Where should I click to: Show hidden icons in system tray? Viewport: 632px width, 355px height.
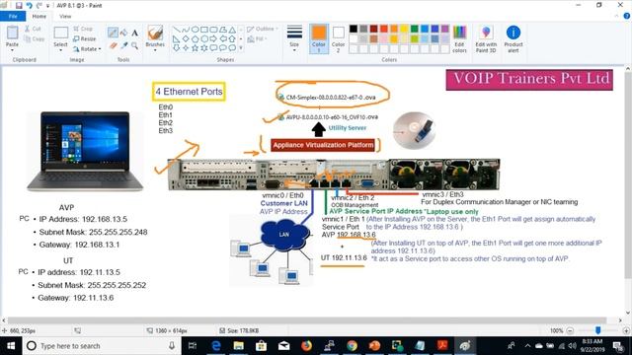coord(527,346)
